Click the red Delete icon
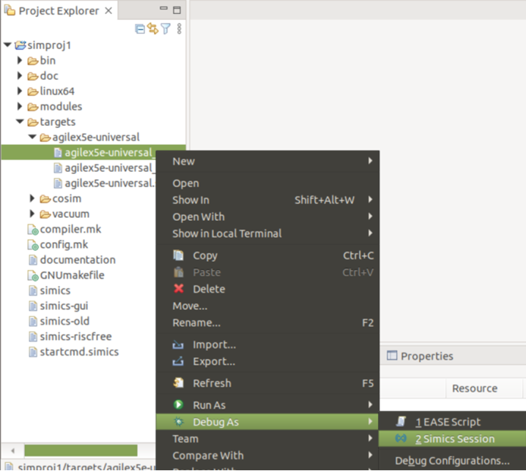This screenshot has width=526, height=471. (x=178, y=289)
